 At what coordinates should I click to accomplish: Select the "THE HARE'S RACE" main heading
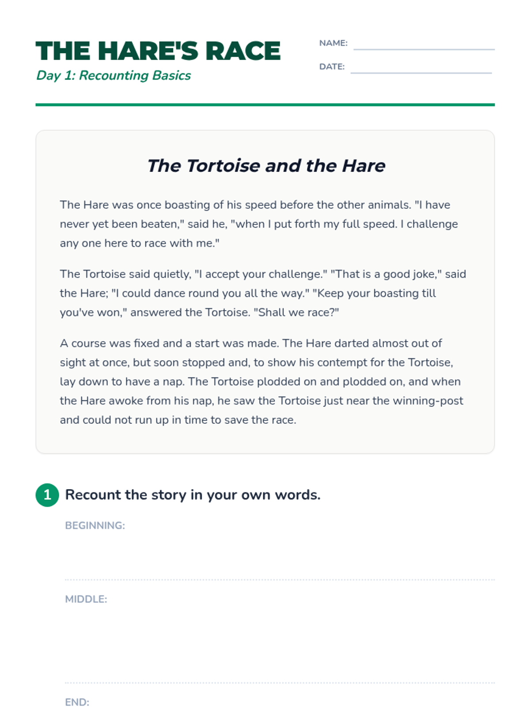158,51
